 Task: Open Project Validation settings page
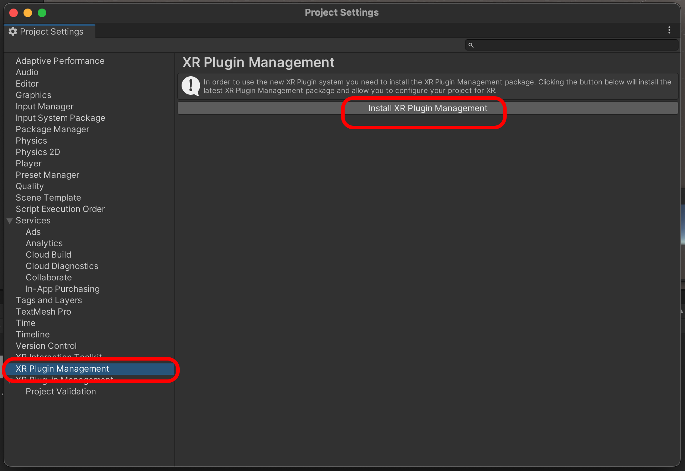pyautogui.click(x=61, y=392)
